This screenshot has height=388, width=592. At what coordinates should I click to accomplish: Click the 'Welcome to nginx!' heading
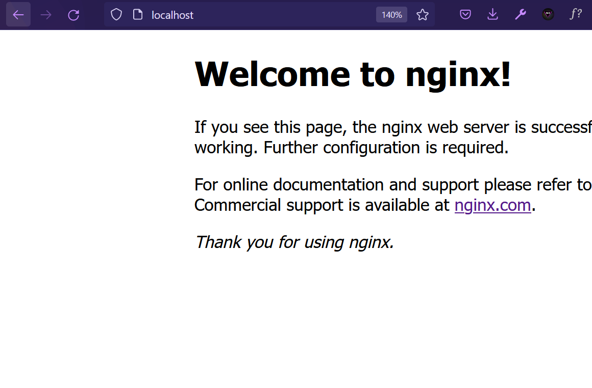353,74
